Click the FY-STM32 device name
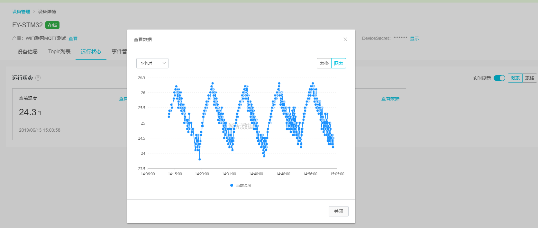Screen dimensions: 538x228 tap(27, 25)
